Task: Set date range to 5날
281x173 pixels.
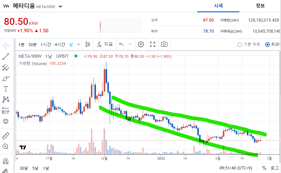Action: pyautogui.click(x=35, y=168)
